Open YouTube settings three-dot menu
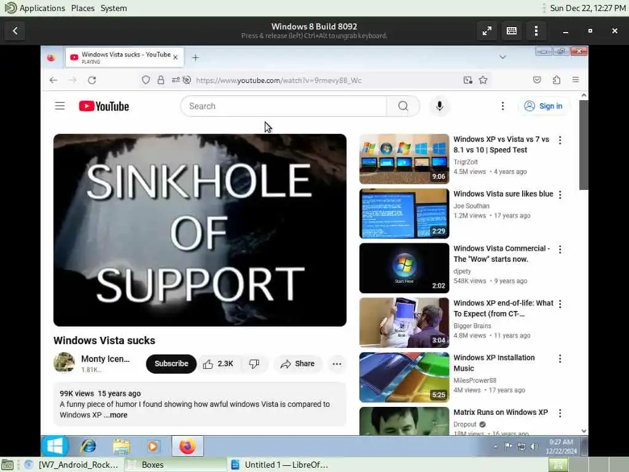The width and height of the screenshot is (629, 472). click(x=502, y=106)
